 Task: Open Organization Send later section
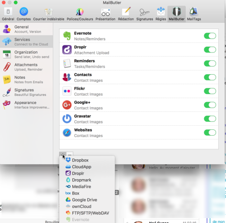(x=27, y=54)
